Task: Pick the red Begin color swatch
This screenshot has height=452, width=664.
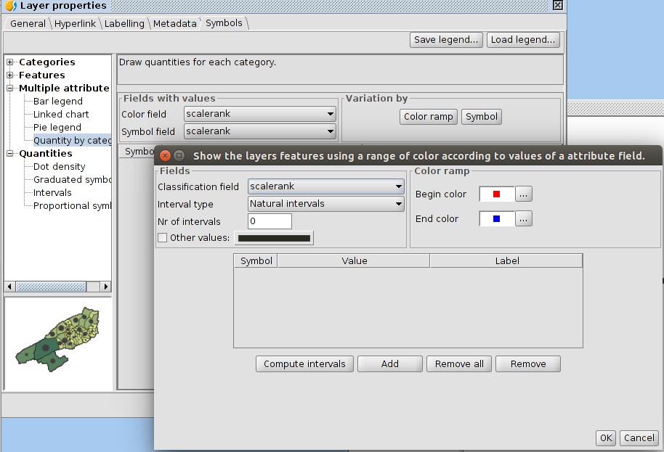Action: pyautogui.click(x=497, y=194)
